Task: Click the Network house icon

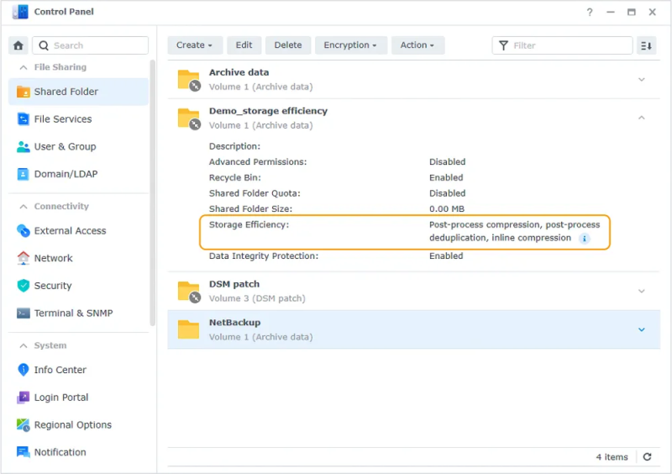Action: (x=24, y=258)
